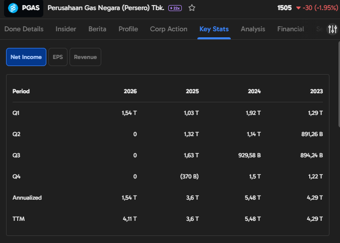The height and width of the screenshot is (243, 340).
Task: Click the red down-arrow price change indicator
Action: 298,8
